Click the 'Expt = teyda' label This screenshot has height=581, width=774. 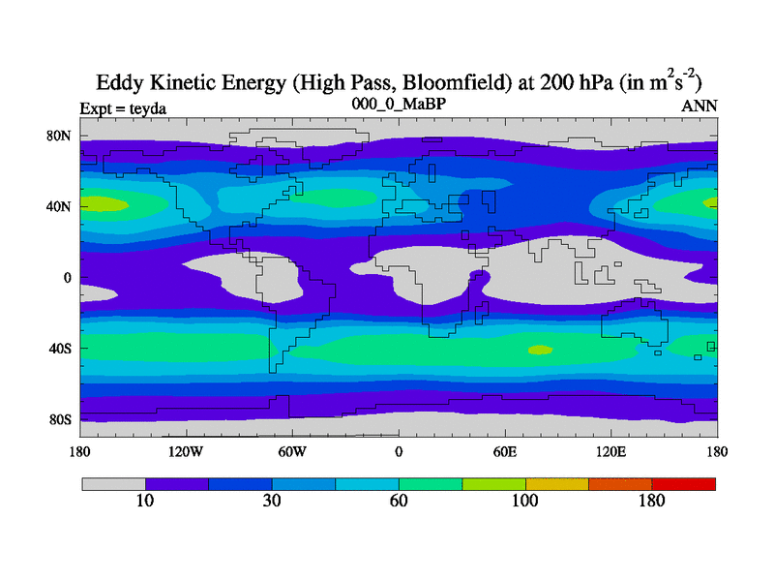pos(122,108)
